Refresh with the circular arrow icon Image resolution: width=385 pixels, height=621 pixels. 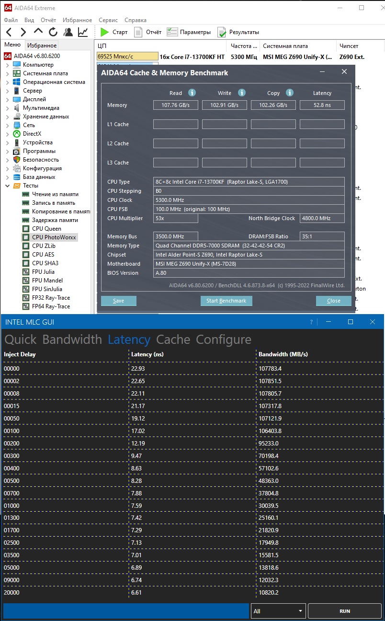(x=53, y=32)
